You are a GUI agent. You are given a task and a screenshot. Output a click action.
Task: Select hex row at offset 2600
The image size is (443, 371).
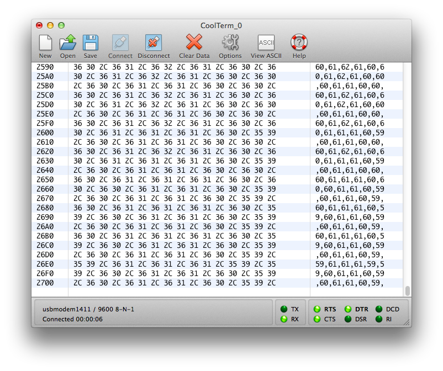click(173, 132)
